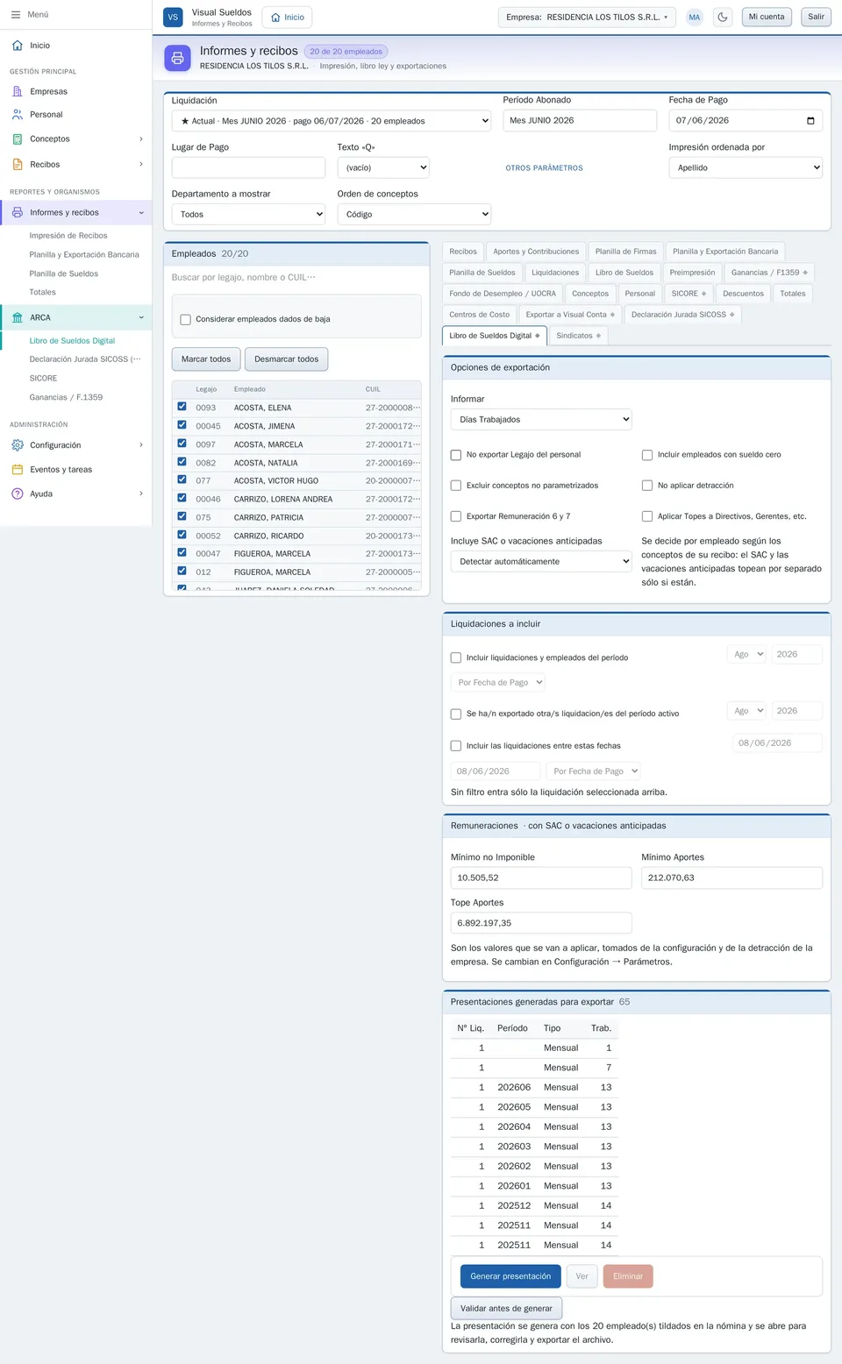Uncheck employee ACOSTA, ELENA in the list
The image size is (842, 1364).
pyautogui.click(x=182, y=407)
